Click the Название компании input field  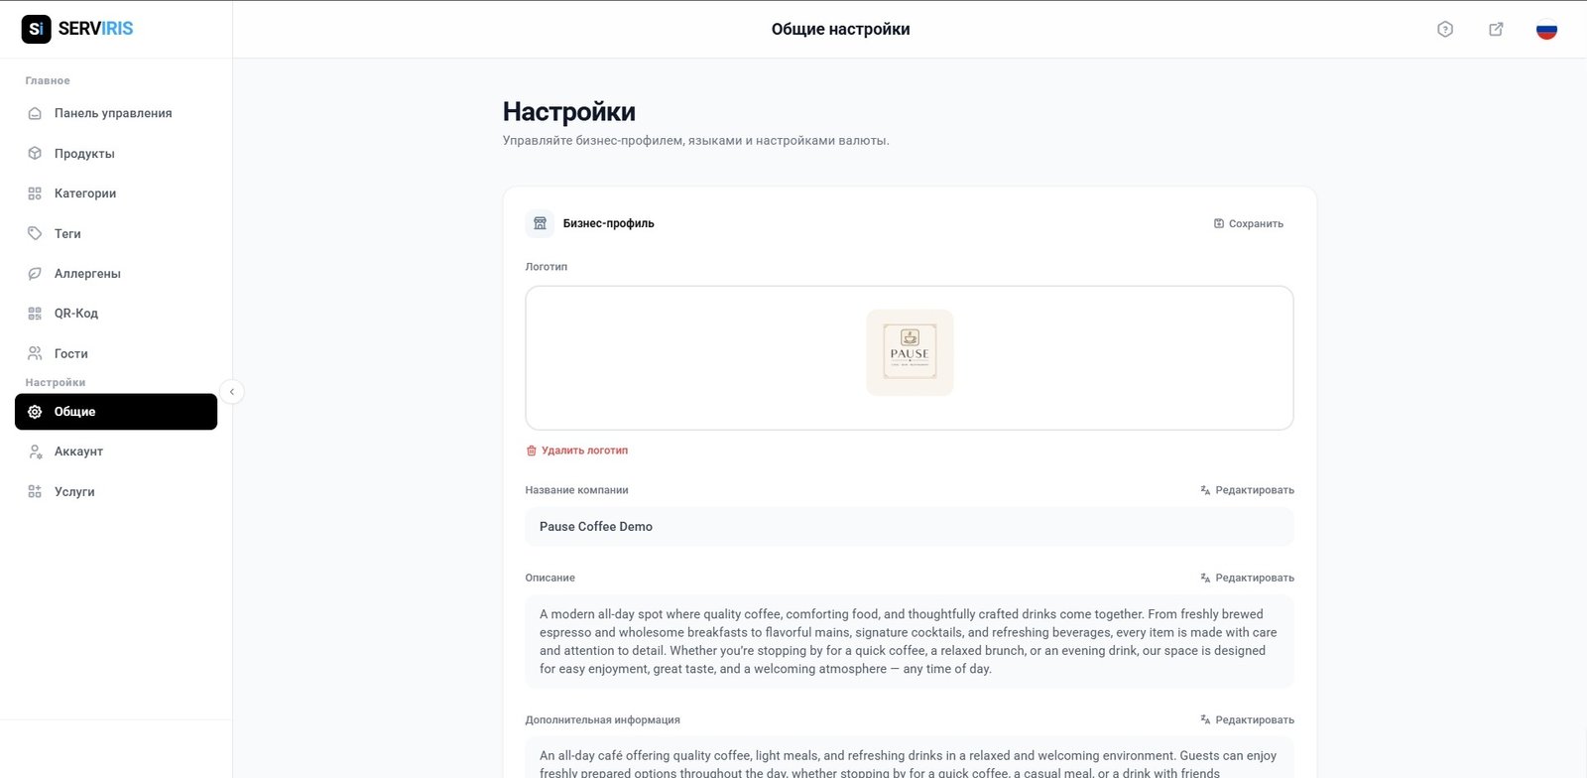coord(909,527)
